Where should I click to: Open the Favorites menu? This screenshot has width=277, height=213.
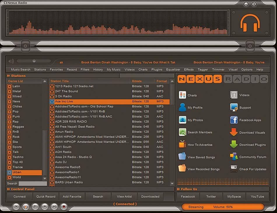[x=56, y=70]
